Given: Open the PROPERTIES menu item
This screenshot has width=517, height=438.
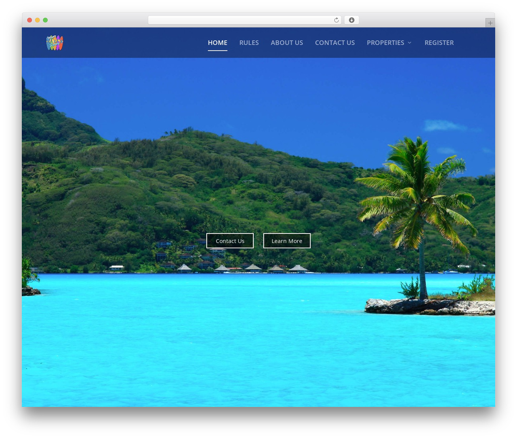Looking at the screenshot, I should tap(385, 42).
